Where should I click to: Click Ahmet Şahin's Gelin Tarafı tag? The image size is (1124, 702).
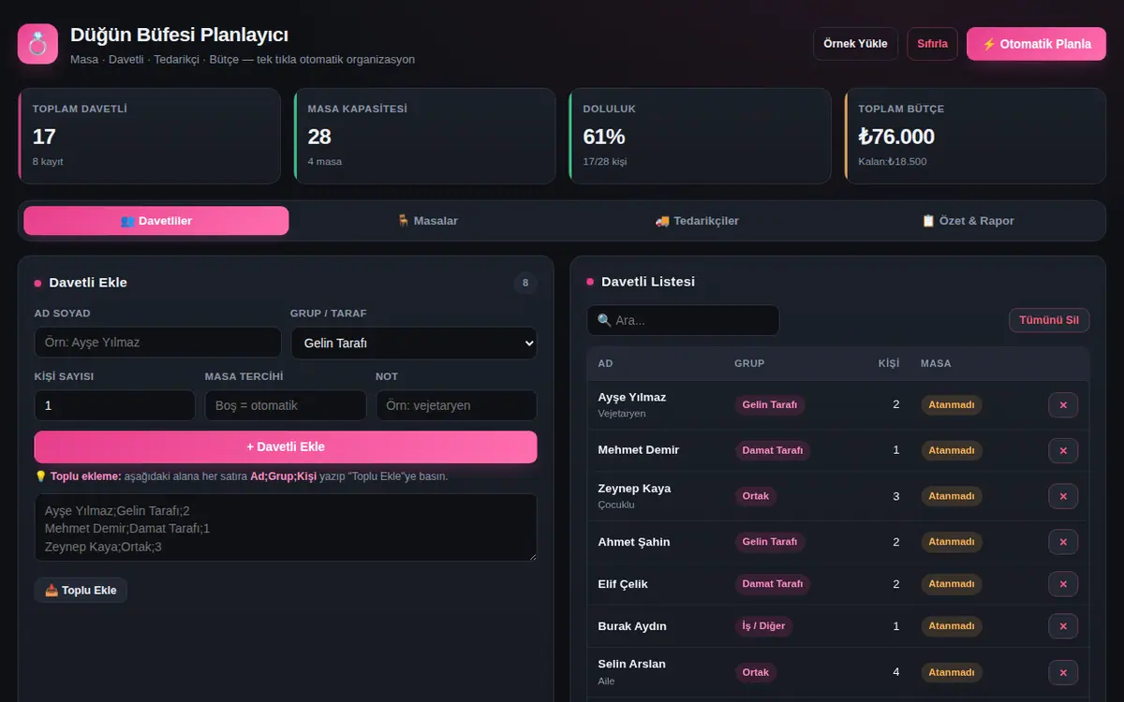[769, 542]
